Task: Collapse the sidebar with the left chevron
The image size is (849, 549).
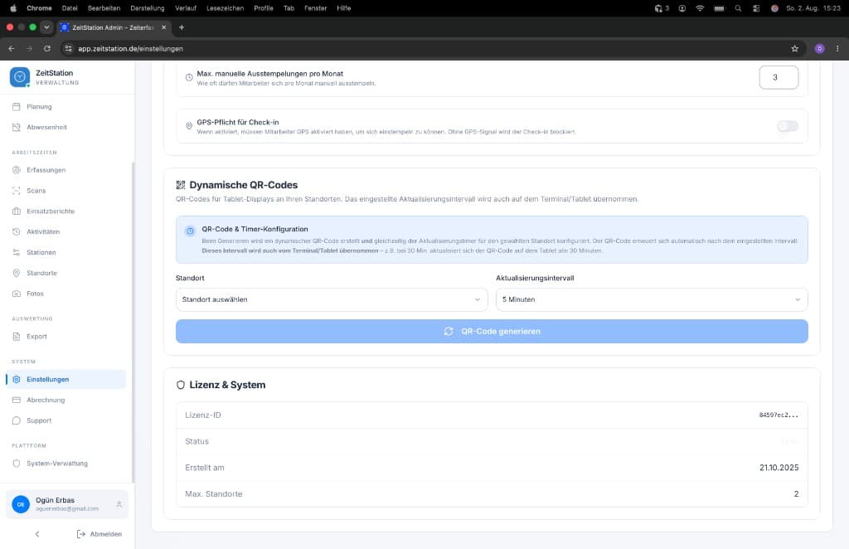Action: [37, 534]
